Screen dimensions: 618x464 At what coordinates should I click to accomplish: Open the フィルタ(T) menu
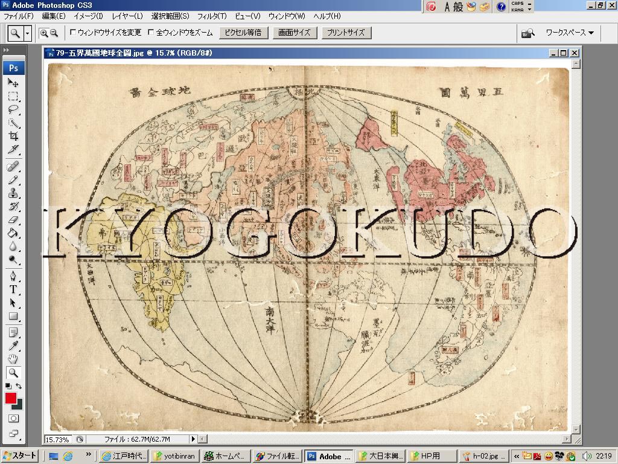pyautogui.click(x=212, y=16)
